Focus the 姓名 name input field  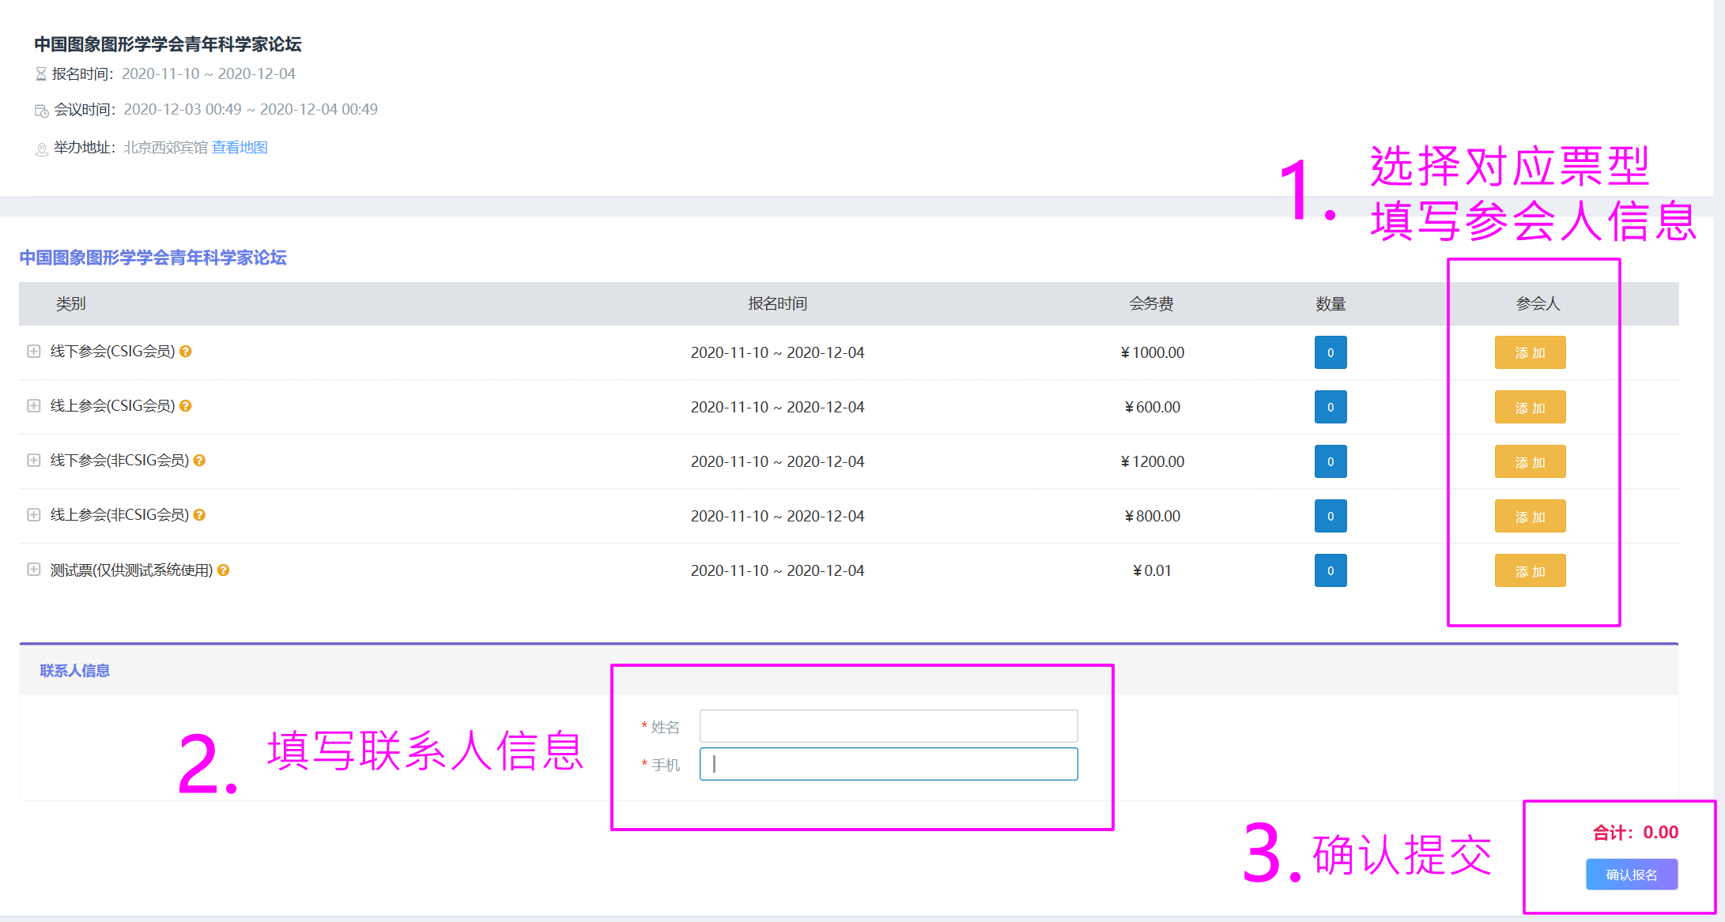(888, 726)
